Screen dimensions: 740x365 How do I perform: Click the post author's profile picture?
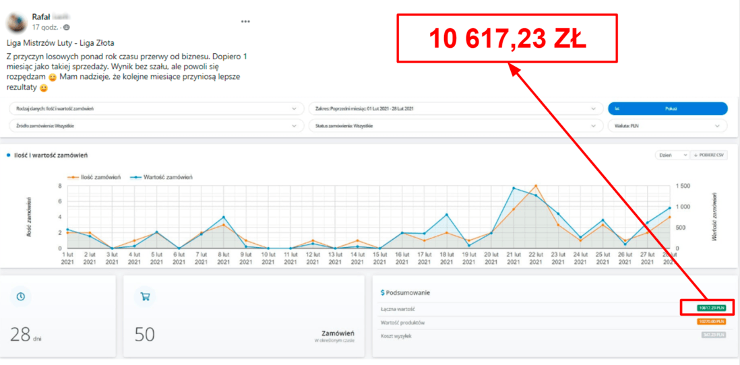coord(18,22)
